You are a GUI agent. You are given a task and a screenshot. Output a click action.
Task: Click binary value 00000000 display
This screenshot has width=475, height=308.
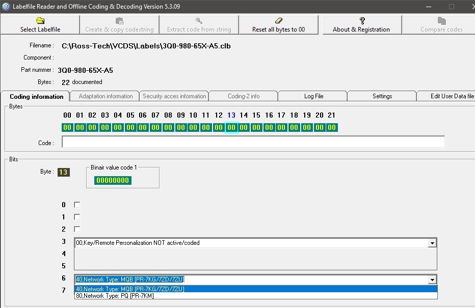pos(113,180)
